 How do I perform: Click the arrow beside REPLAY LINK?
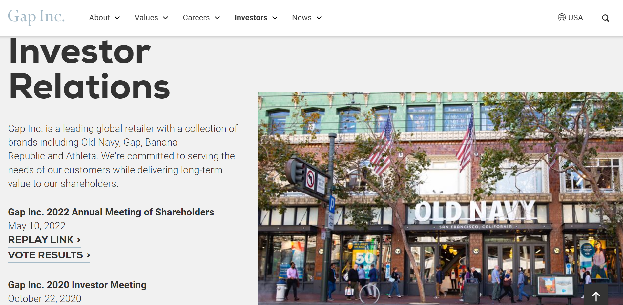tap(79, 240)
